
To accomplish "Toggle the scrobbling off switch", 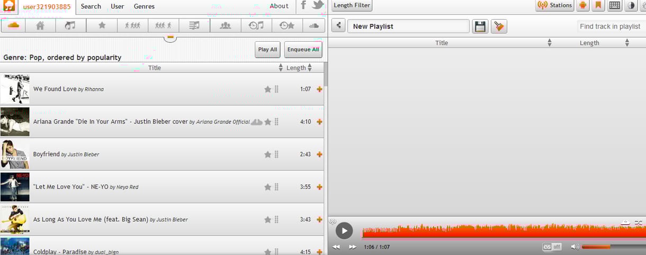I will tap(552, 247).
